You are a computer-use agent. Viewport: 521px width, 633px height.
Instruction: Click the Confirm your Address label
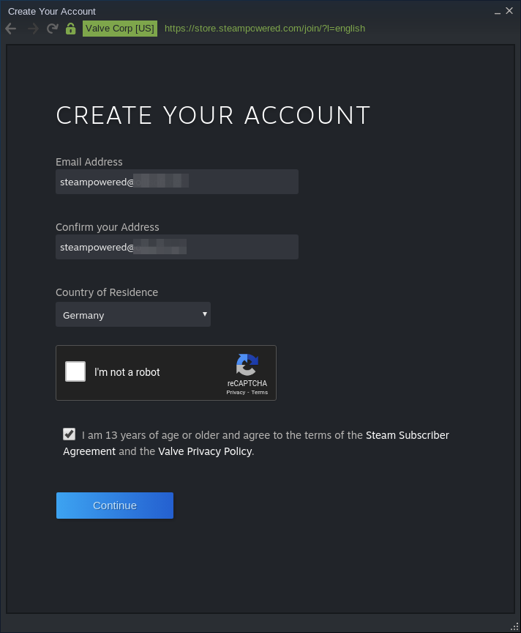(108, 227)
